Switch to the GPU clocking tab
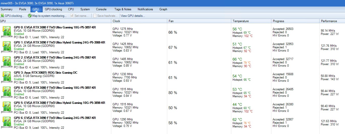 pos(53,9)
